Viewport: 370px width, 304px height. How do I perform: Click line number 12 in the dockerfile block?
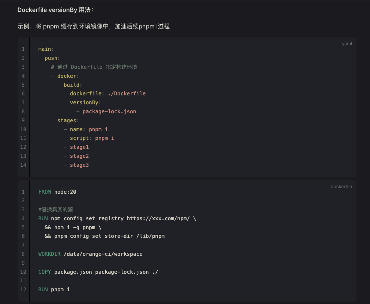(x=23, y=289)
